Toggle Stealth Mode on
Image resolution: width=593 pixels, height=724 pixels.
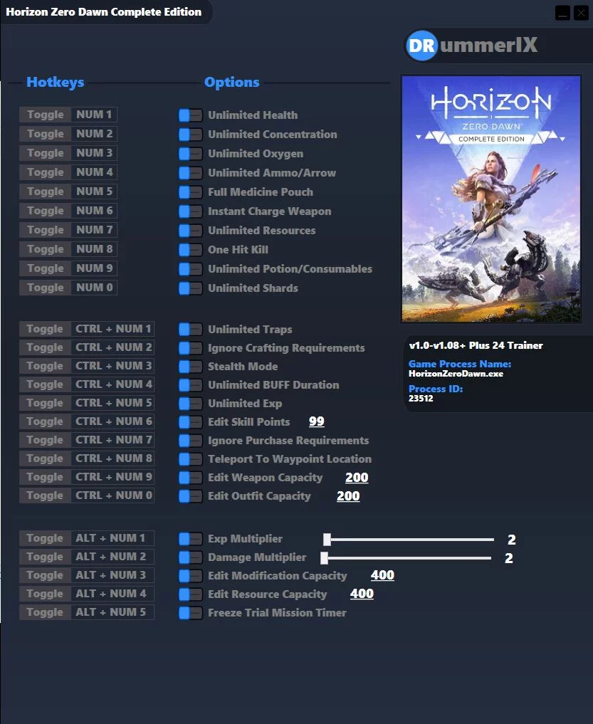[x=190, y=367]
